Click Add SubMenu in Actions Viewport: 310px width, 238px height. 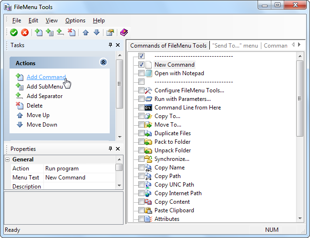(x=45, y=87)
